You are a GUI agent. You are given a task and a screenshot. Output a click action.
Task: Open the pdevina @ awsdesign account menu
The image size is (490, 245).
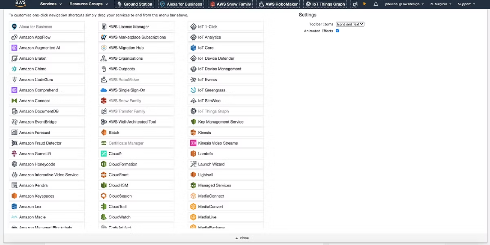404,4
